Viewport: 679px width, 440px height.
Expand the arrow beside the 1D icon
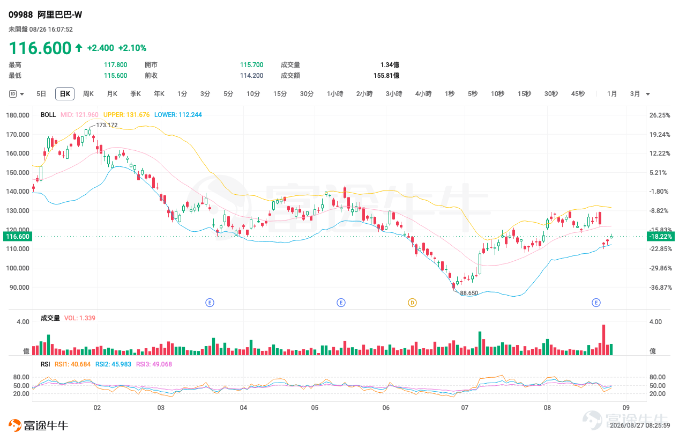(x=22, y=94)
